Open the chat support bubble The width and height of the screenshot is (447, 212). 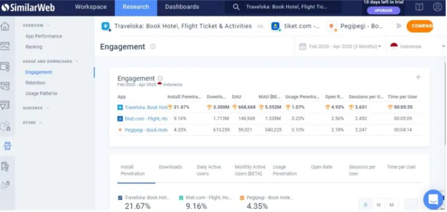(x=433, y=199)
